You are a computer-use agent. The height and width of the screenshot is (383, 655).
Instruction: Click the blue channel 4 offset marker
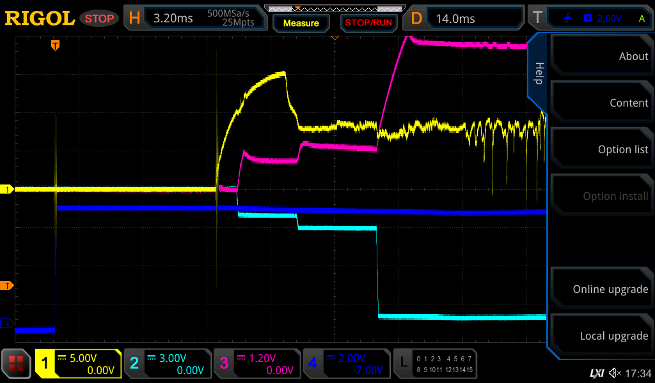pyautogui.click(x=7, y=324)
